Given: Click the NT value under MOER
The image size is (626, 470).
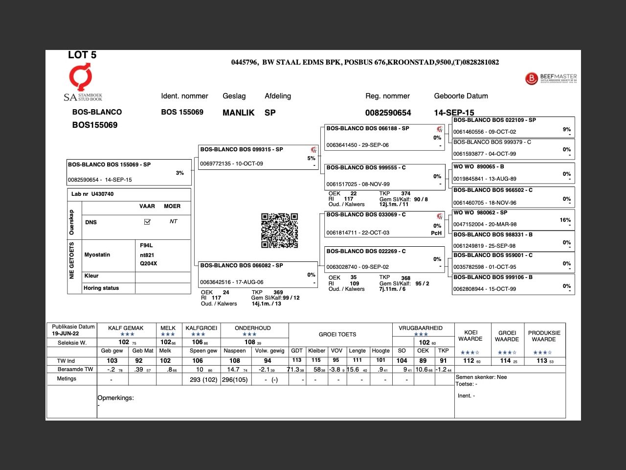Looking at the screenshot, I should click(x=173, y=222).
